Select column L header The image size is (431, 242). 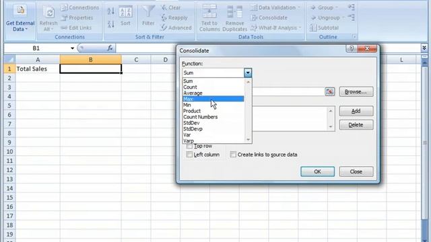pyautogui.click(x=401, y=60)
